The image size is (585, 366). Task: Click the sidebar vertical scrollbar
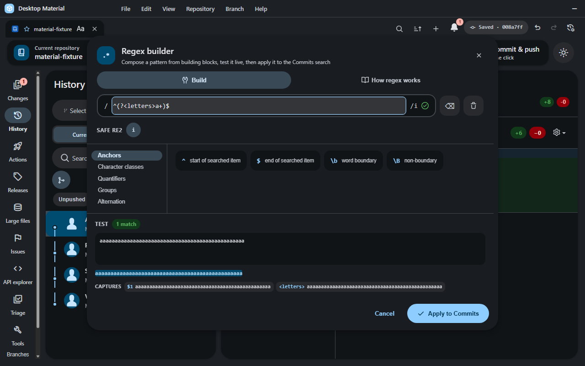[38, 201]
